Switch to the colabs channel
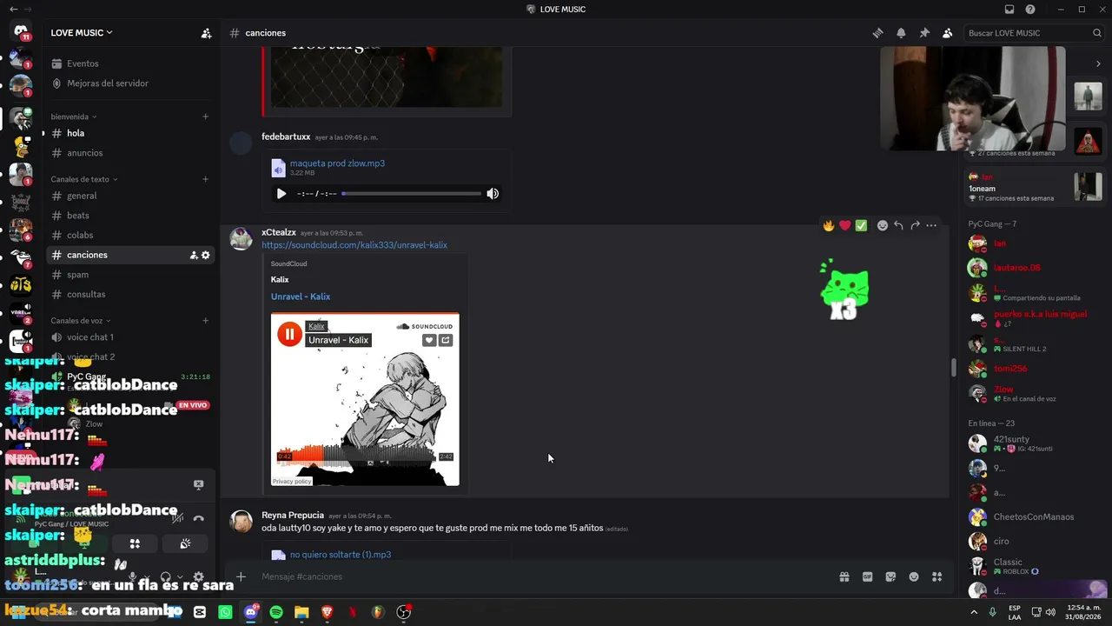 pos(130,235)
